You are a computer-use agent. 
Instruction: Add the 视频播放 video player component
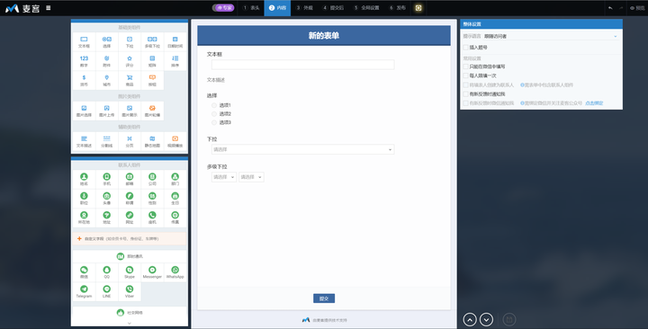coord(175,141)
